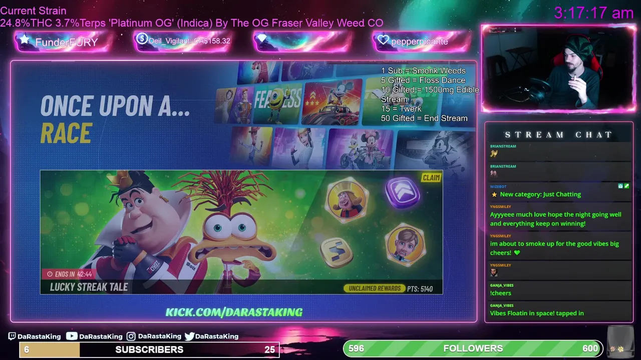Screen dimensions: 641x360
Task: Click the Twitter bird icon
Action: 189,336
